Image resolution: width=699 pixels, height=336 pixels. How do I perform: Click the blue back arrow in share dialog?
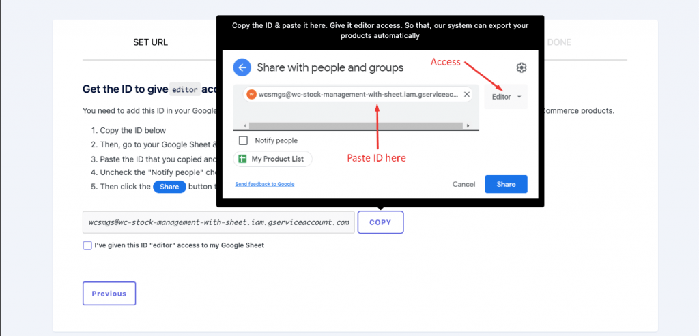click(x=242, y=67)
